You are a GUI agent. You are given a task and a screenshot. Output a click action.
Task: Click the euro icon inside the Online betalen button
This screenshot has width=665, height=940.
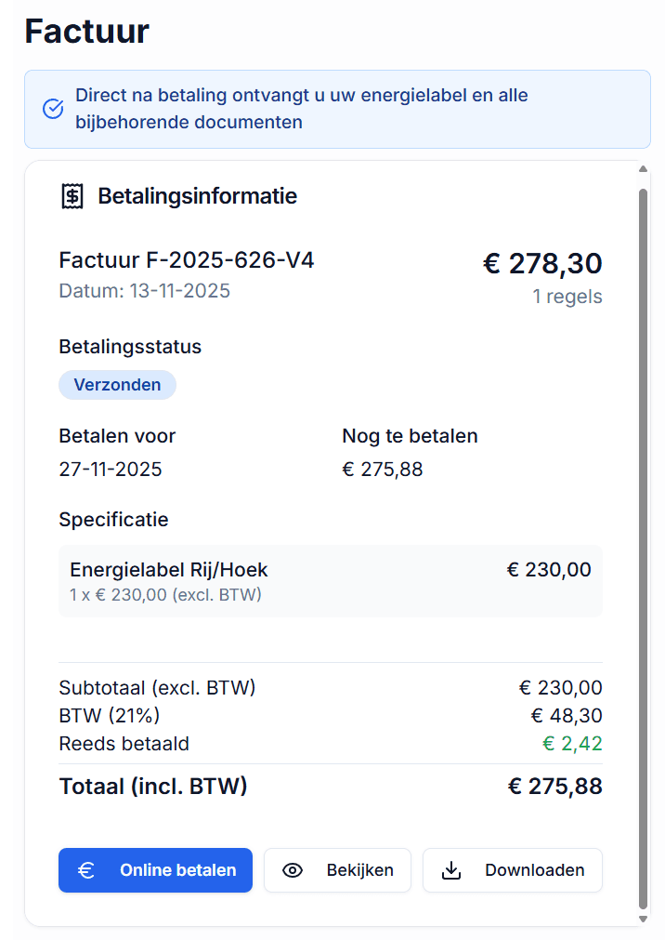pyautogui.click(x=87, y=870)
